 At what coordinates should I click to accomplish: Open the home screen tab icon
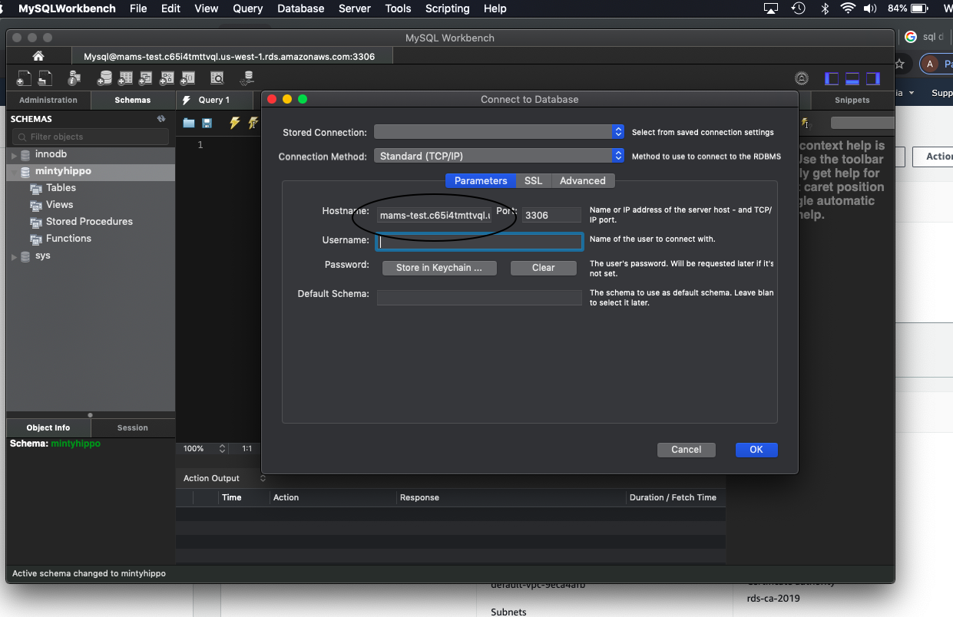click(x=38, y=56)
